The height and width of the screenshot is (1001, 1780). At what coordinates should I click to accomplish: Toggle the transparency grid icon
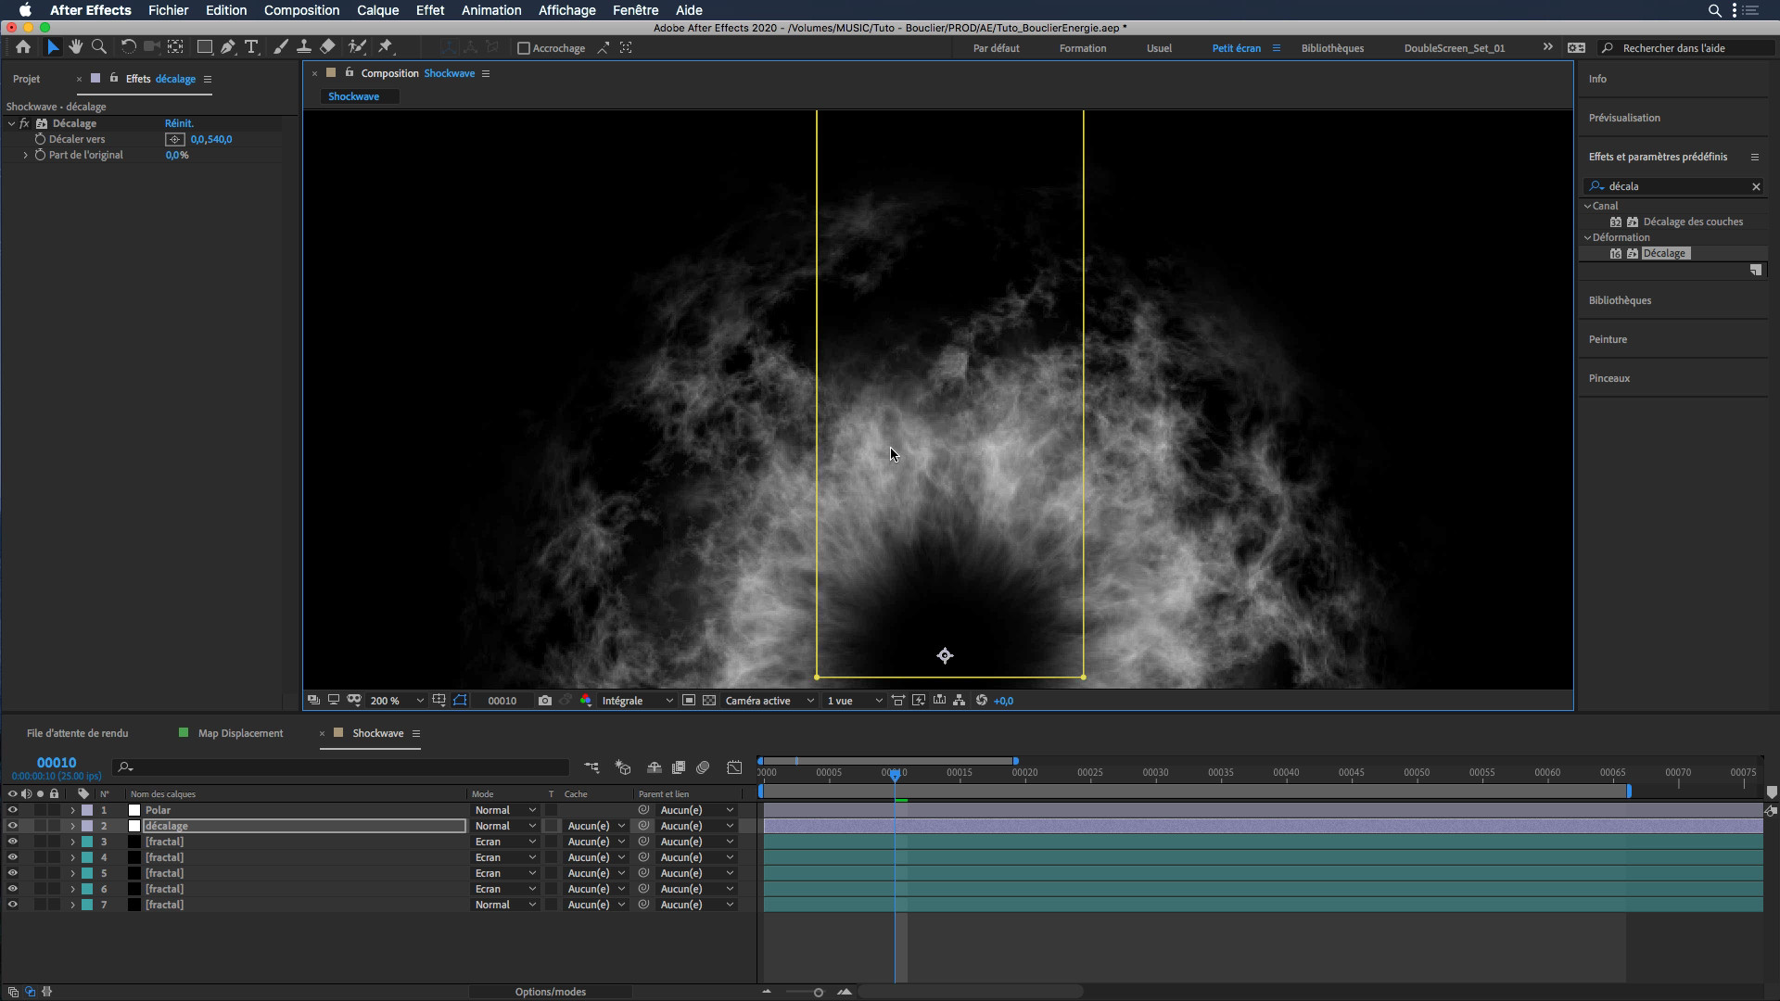[x=709, y=701]
